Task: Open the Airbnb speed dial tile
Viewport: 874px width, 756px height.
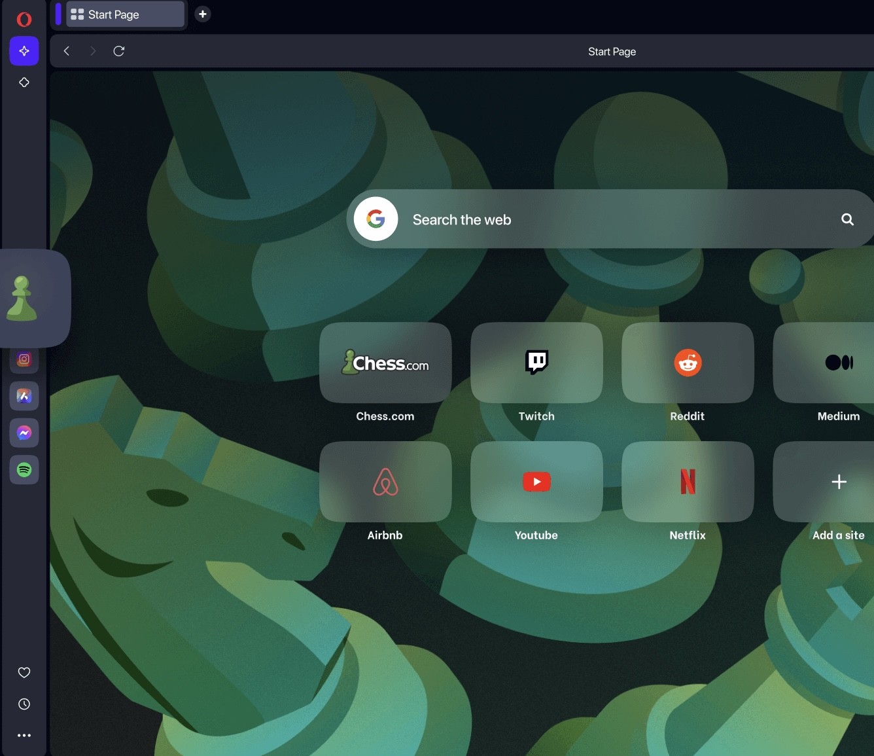Action: point(385,482)
